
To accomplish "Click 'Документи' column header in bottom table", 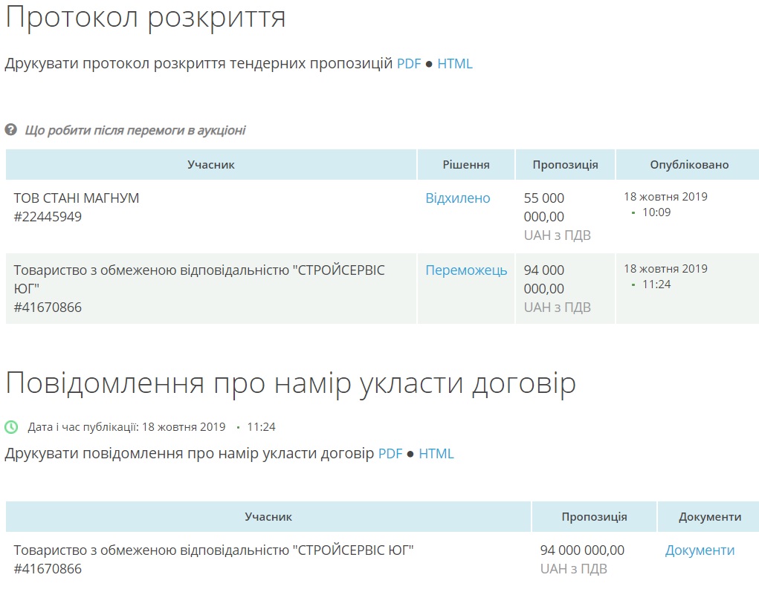I will click(710, 517).
